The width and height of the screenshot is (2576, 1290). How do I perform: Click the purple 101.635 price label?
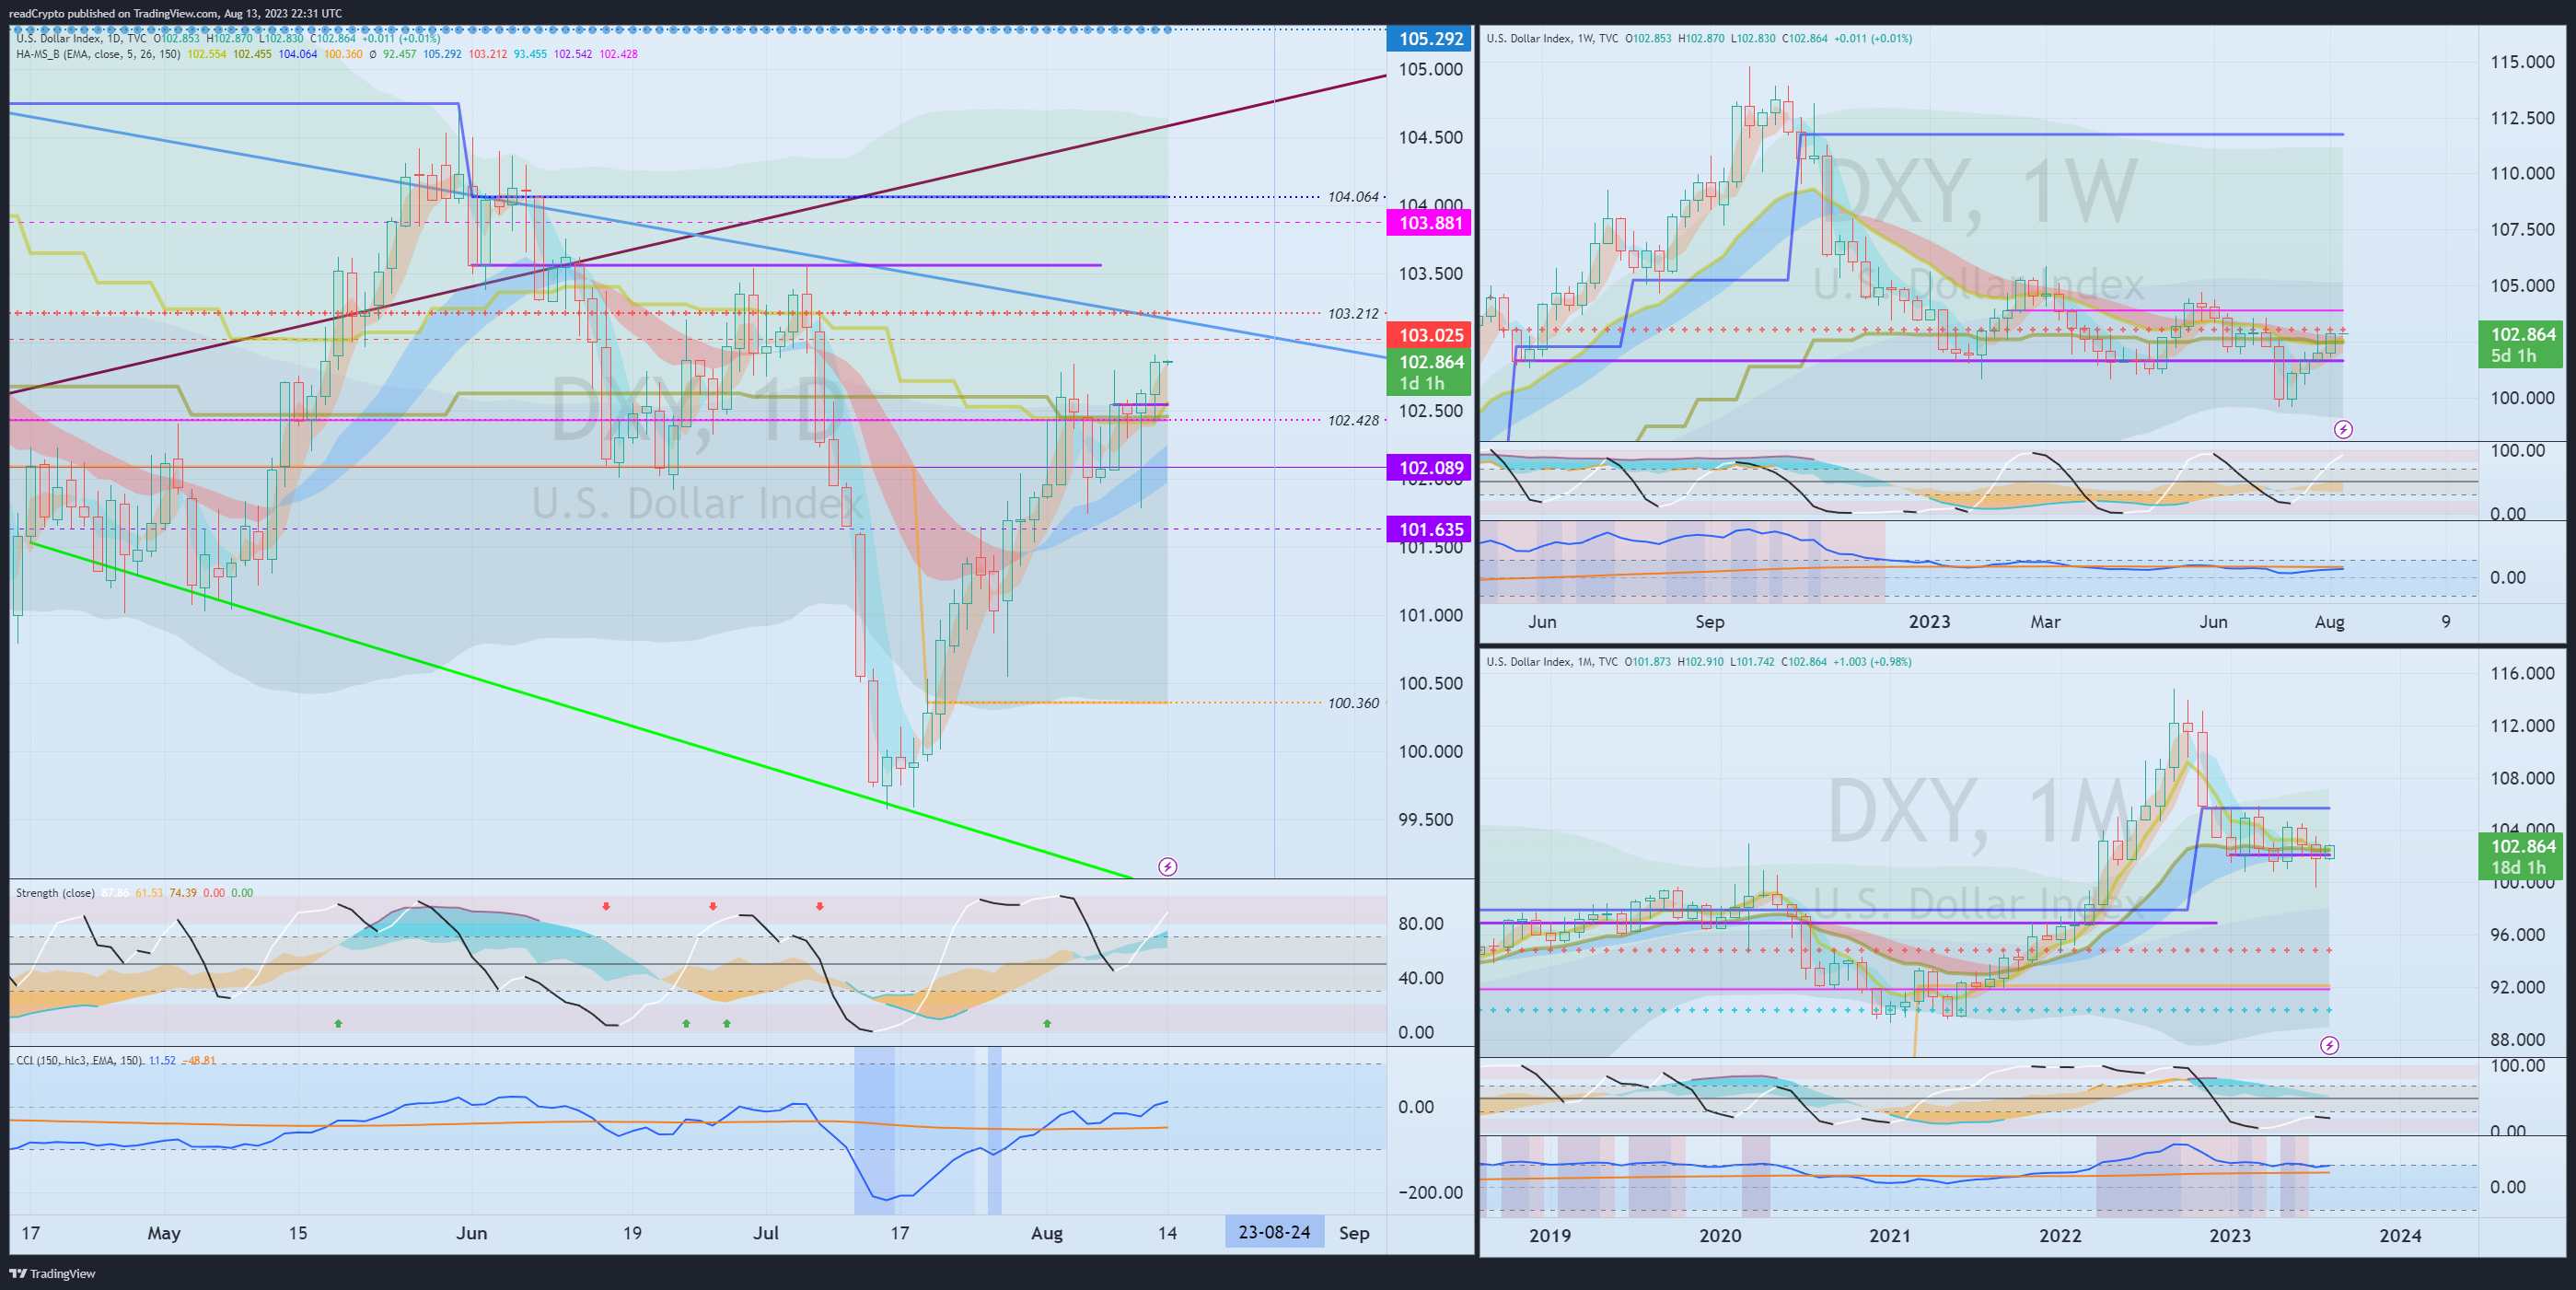[1429, 530]
